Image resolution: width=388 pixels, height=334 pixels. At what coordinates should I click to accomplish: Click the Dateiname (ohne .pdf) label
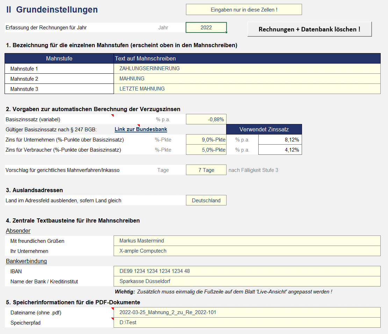tap(36, 312)
